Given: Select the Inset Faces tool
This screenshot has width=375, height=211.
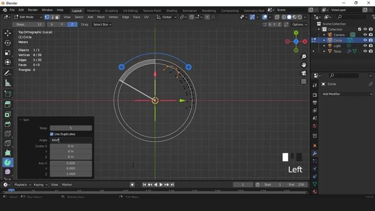Looking at the screenshot, I should [x=8, y=114].
